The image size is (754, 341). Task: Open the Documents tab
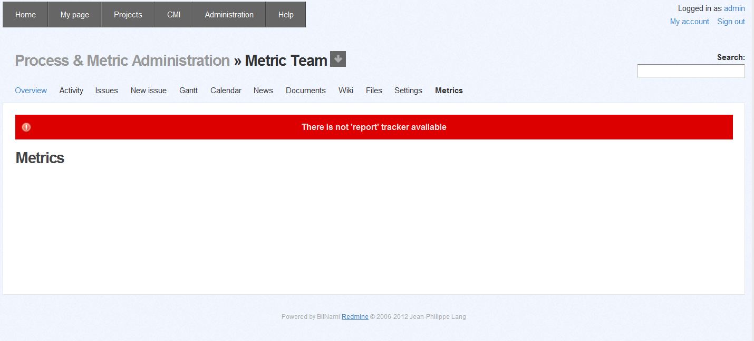(x=306, y=91)
